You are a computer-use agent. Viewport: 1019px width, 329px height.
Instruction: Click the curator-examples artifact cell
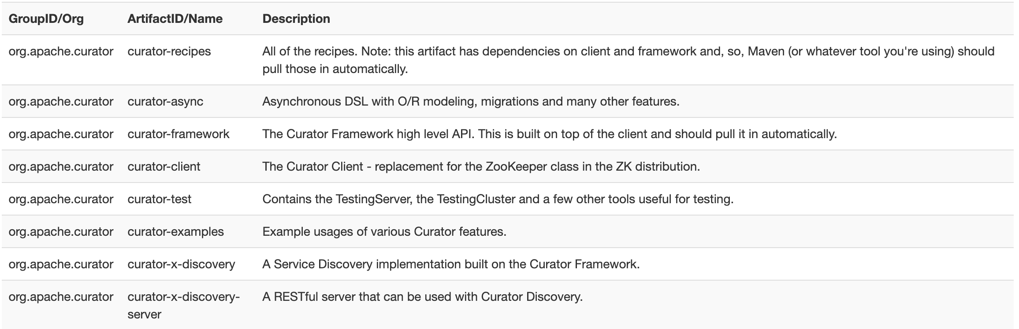176,232
